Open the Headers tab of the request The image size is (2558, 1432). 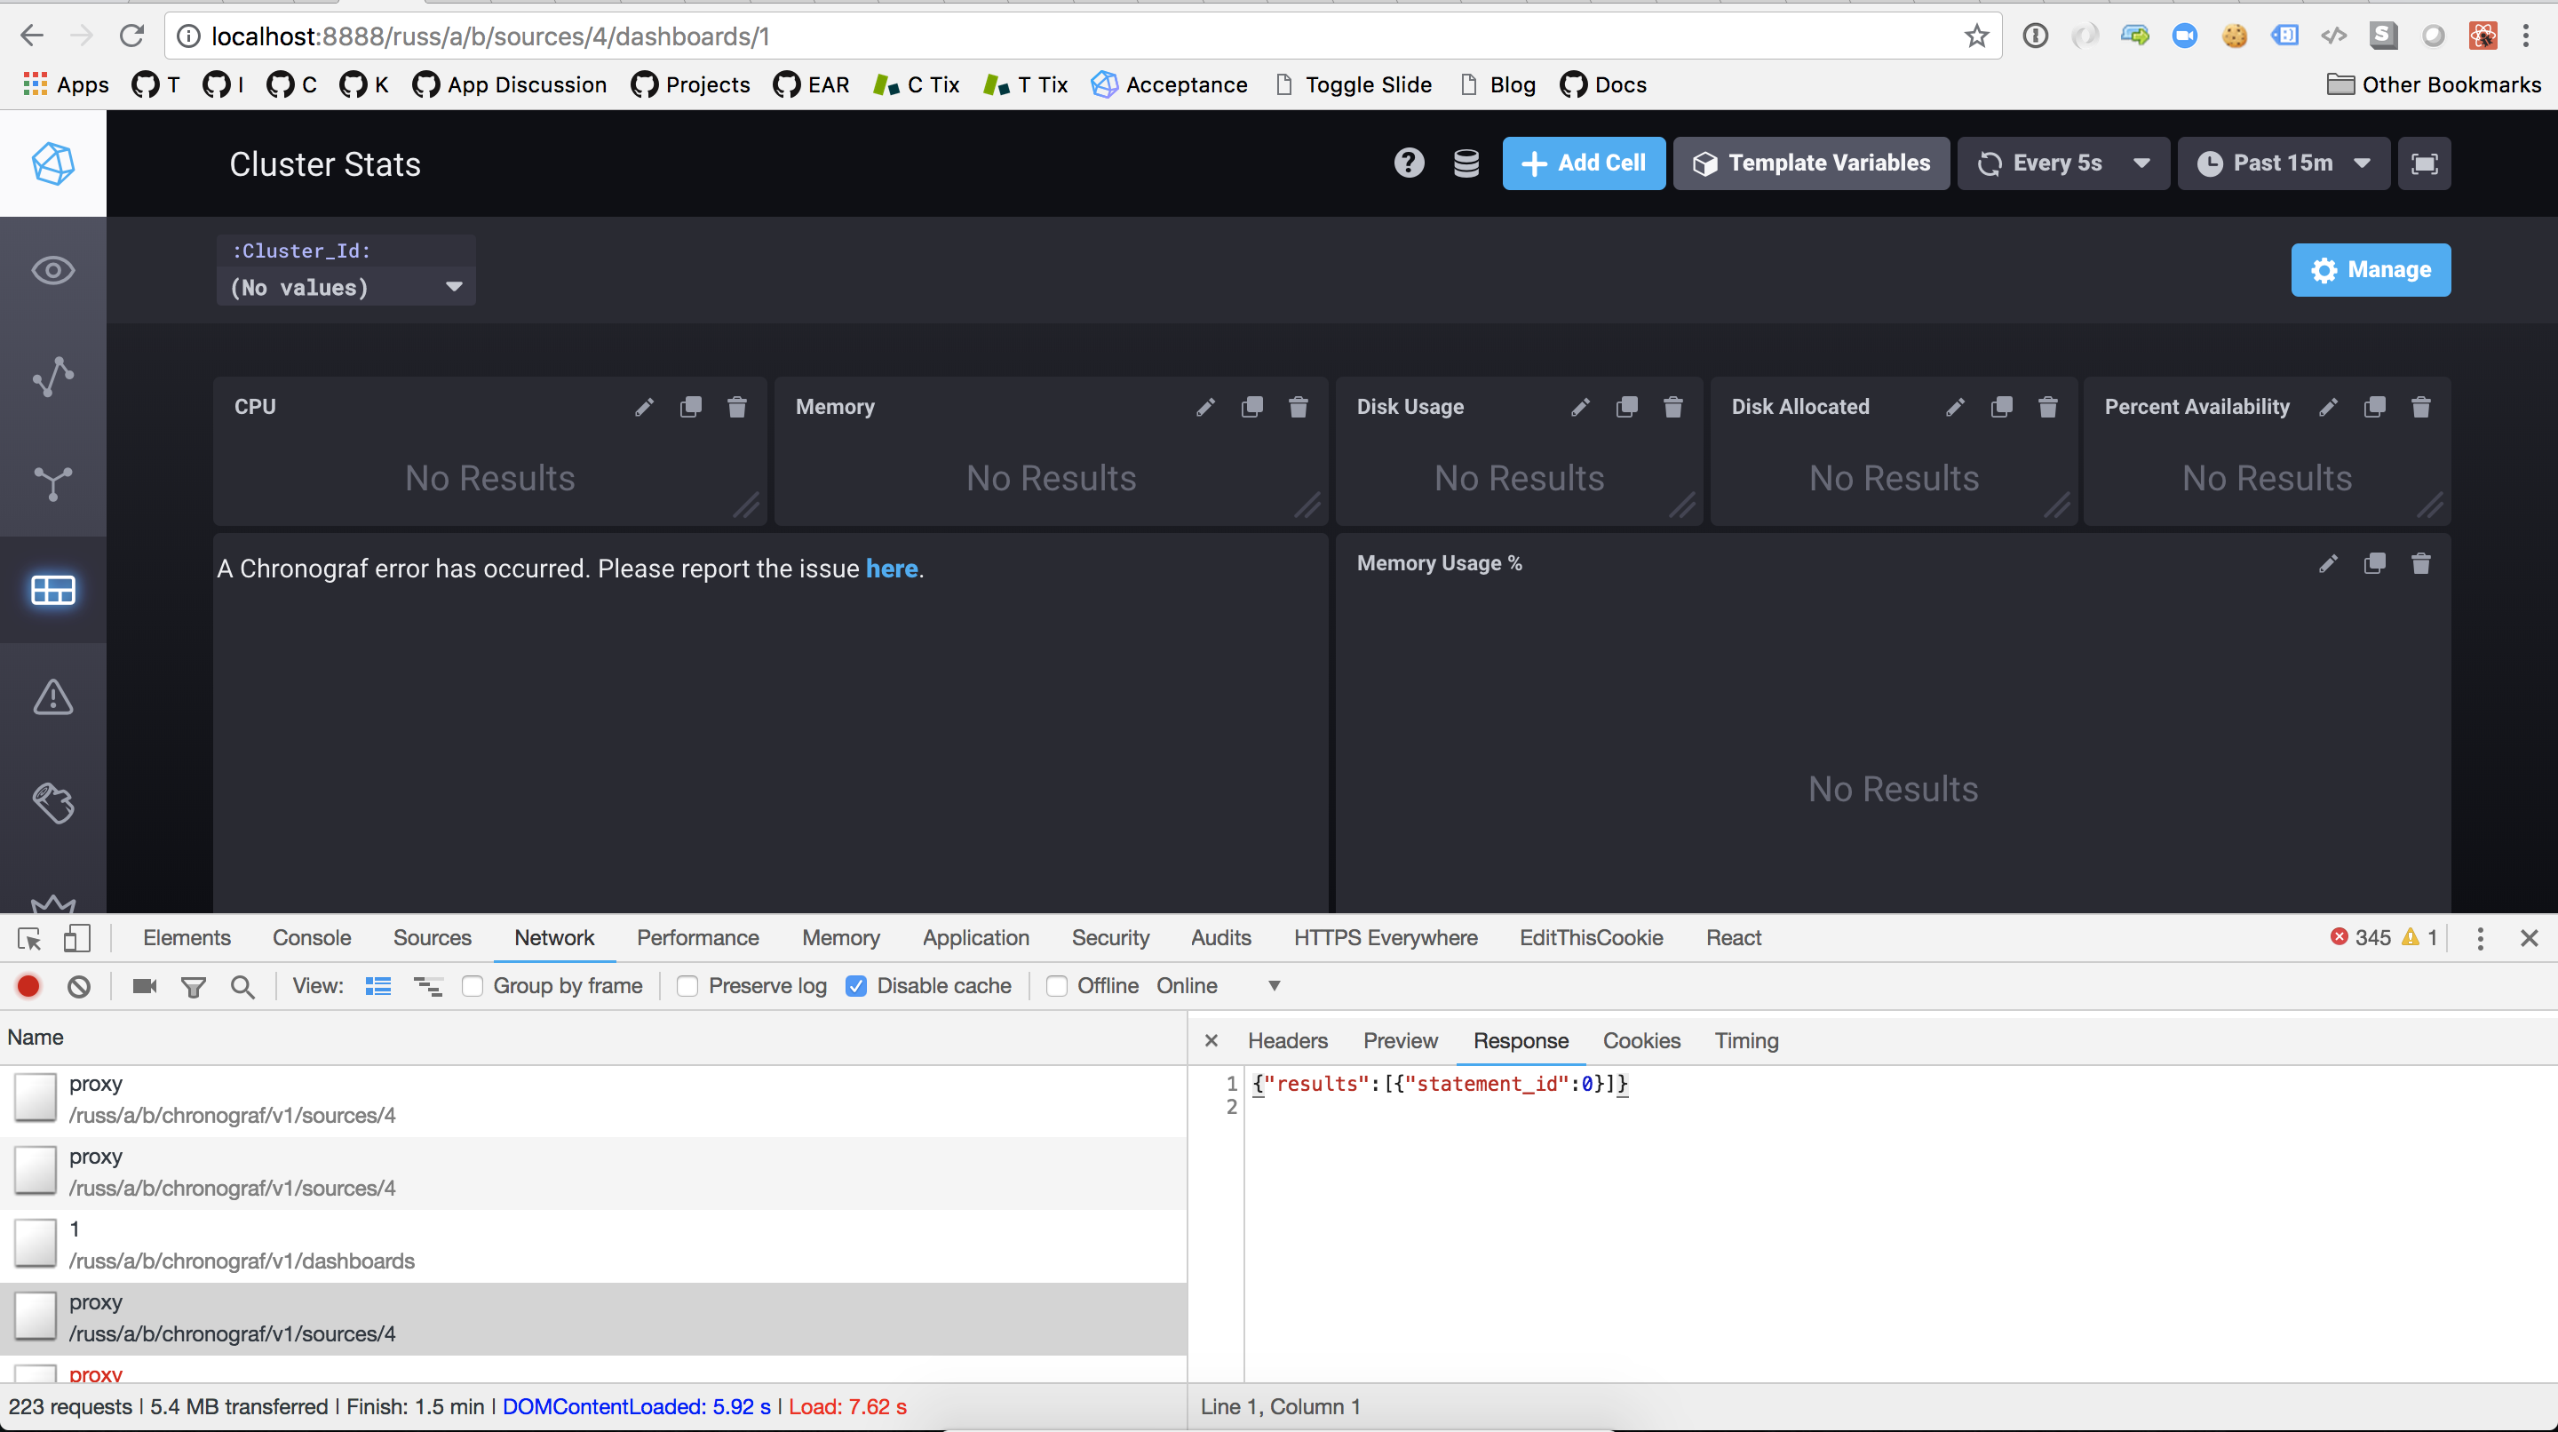(1287, 1041)
